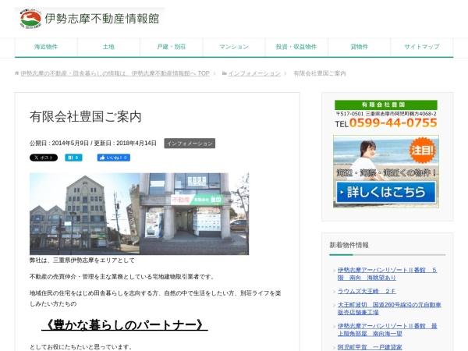Open the seaside property banner photo
The image size is (468, 351).
pyautogui.click(x=386, y=172)
